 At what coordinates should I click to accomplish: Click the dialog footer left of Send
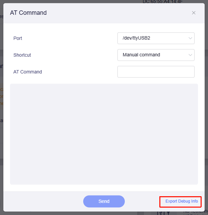point(43,201)
